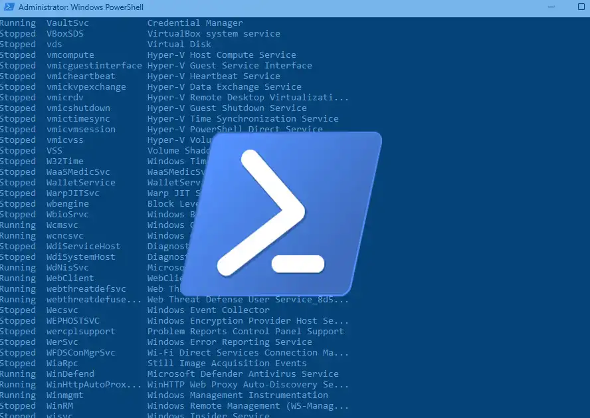This screenshot has width=590, height=418.
Task: Select the vmicheartbeat service name
Action: pyautogui.click(x=81, y=76)
